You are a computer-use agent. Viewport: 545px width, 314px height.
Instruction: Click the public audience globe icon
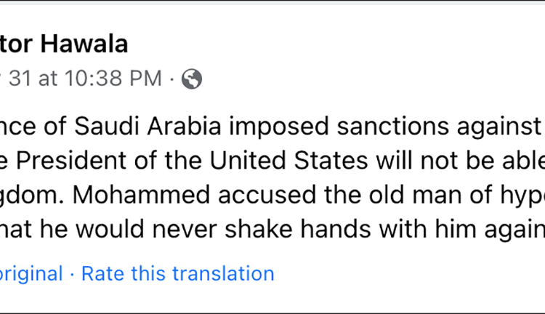(x=192, y=78)
